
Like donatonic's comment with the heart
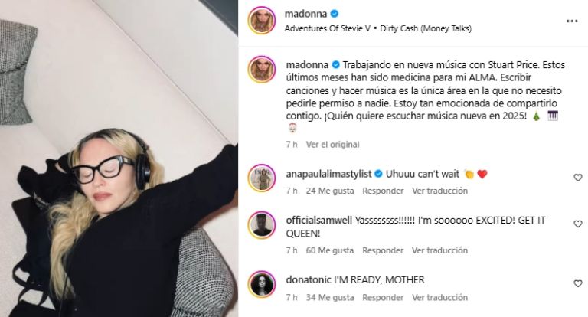coord(578,283)
